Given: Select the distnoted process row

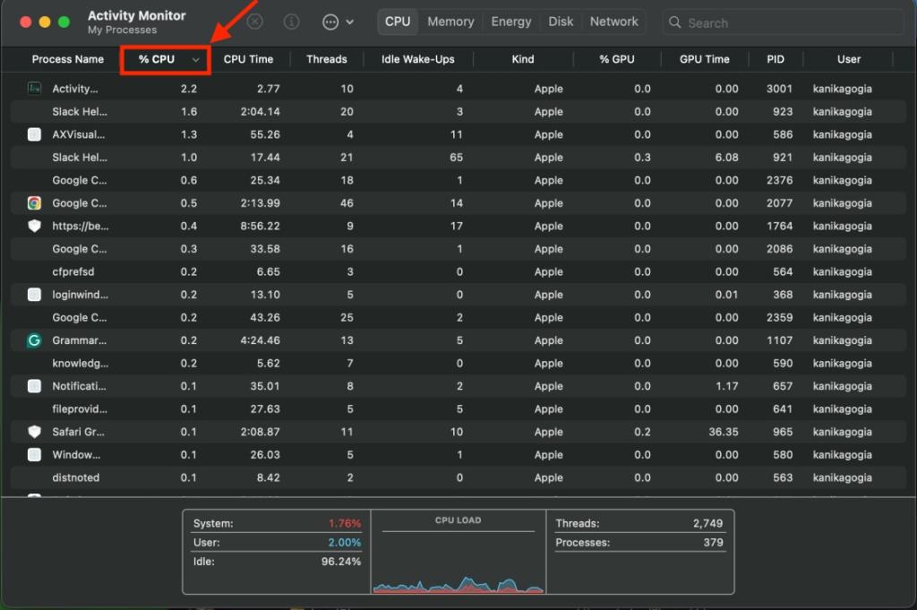Looking at the screenshot, I should tap(458, 477).
